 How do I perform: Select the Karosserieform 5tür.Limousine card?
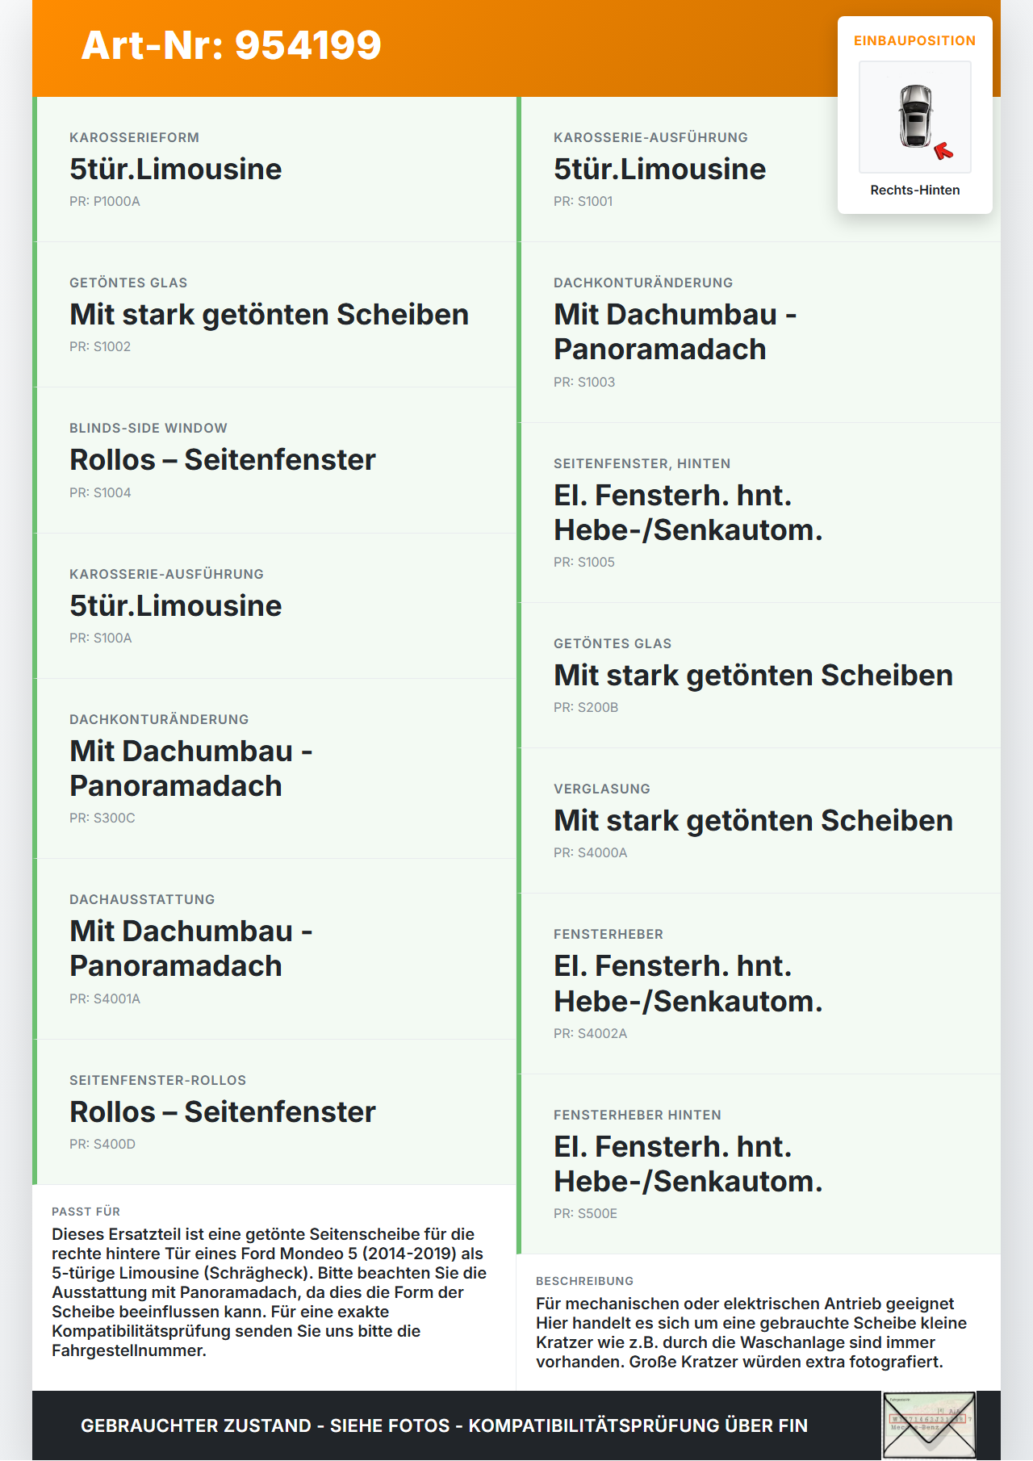point(274,170)
